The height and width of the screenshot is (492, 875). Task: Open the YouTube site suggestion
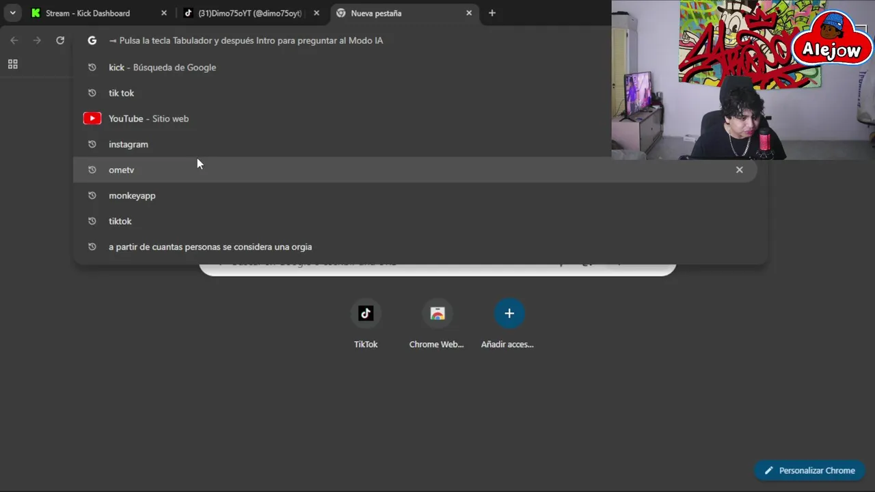point(420,118)
